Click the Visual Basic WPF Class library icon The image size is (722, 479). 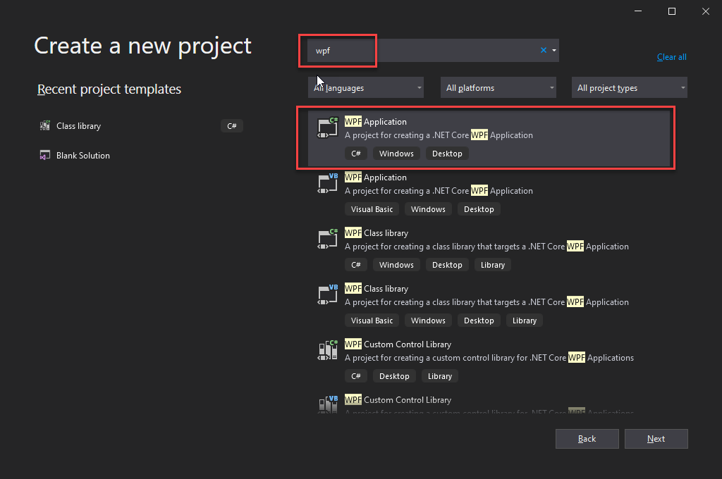pos(327,294)
